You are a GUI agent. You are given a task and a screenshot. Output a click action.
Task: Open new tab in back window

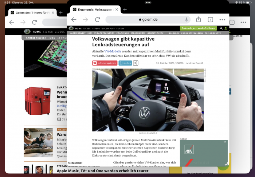61,13
